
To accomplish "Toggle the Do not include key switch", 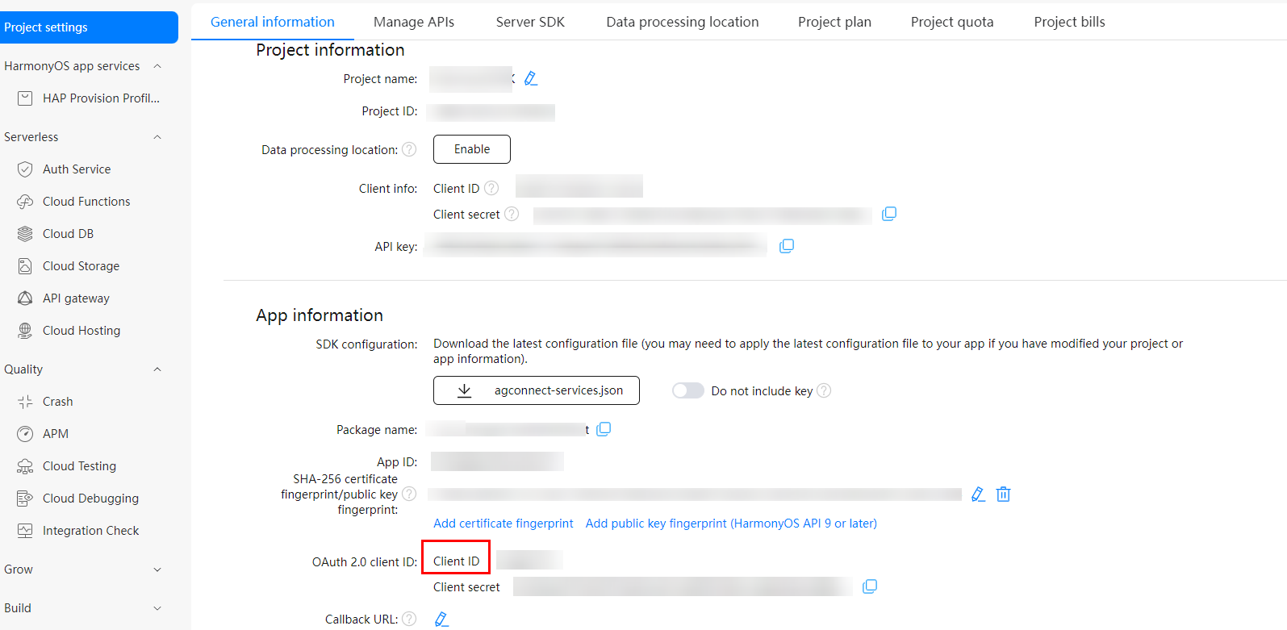I will 688,390.
